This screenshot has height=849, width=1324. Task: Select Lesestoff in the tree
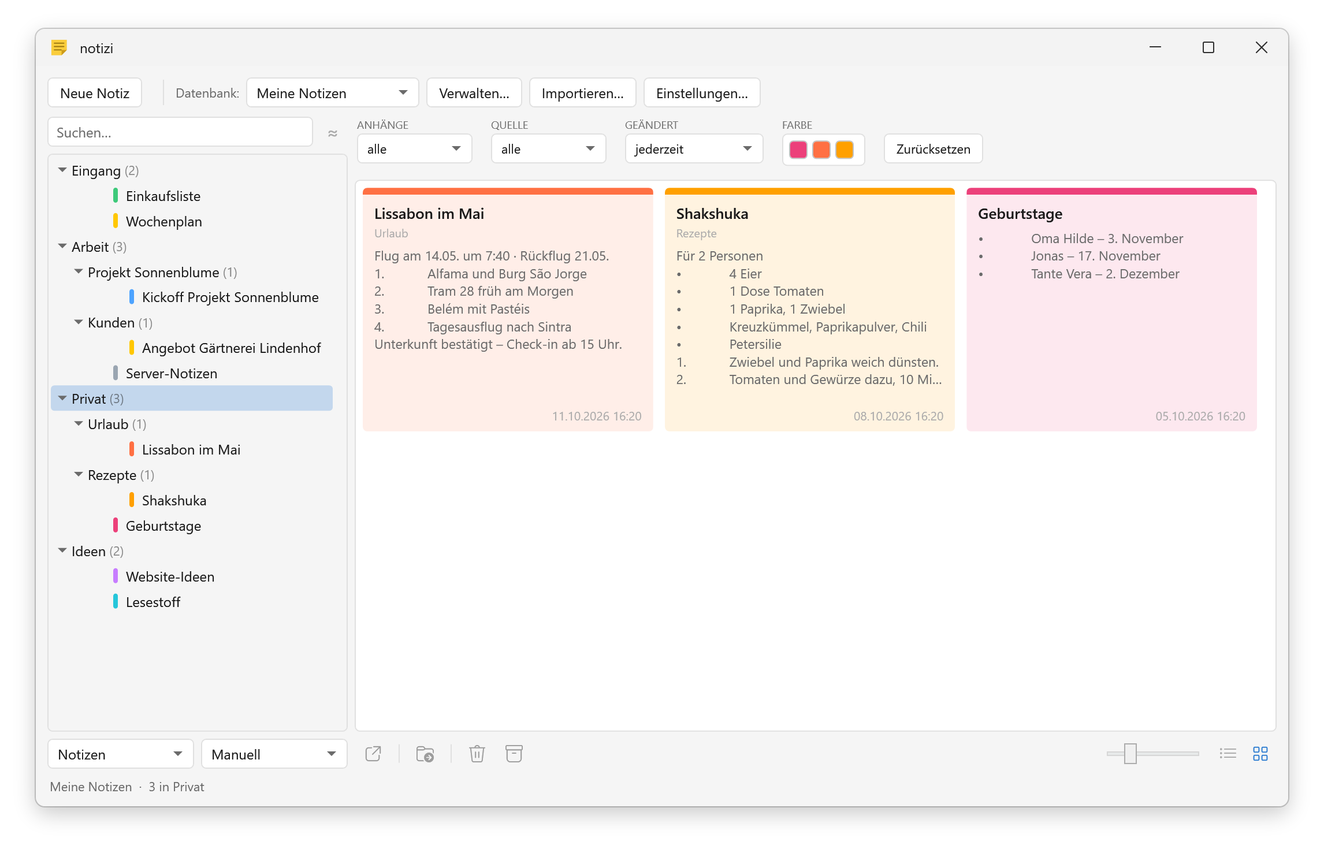point(153,602)
